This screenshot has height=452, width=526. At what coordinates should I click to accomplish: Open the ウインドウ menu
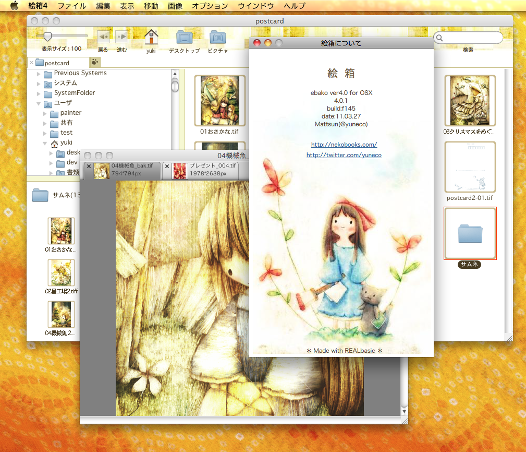[255, 6]
